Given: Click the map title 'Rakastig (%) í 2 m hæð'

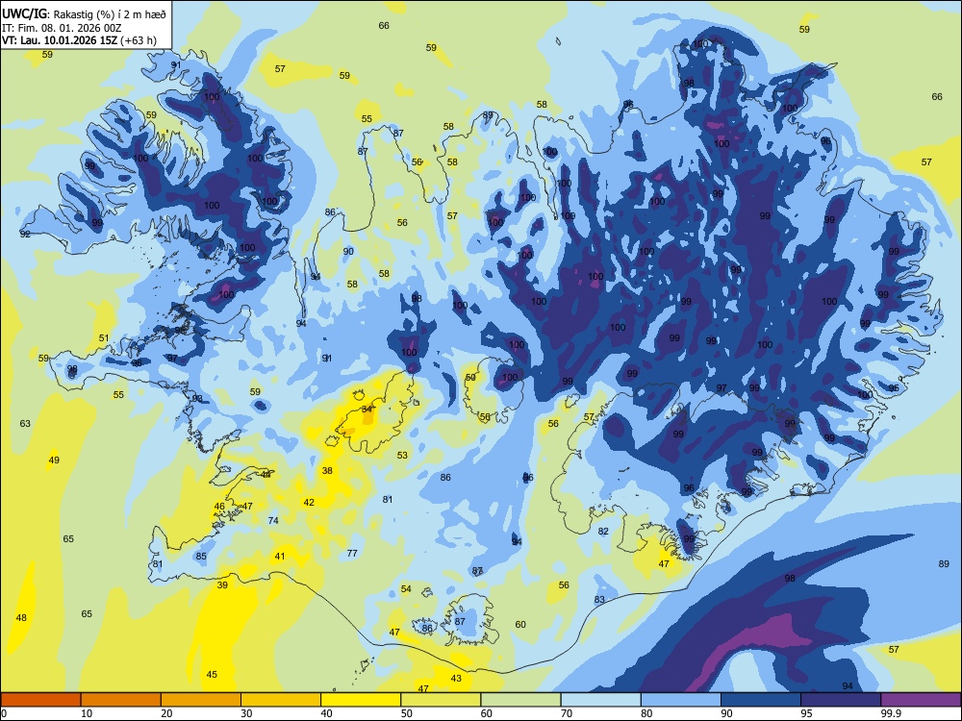Looking at the screenshot, I should coord(110,13).
